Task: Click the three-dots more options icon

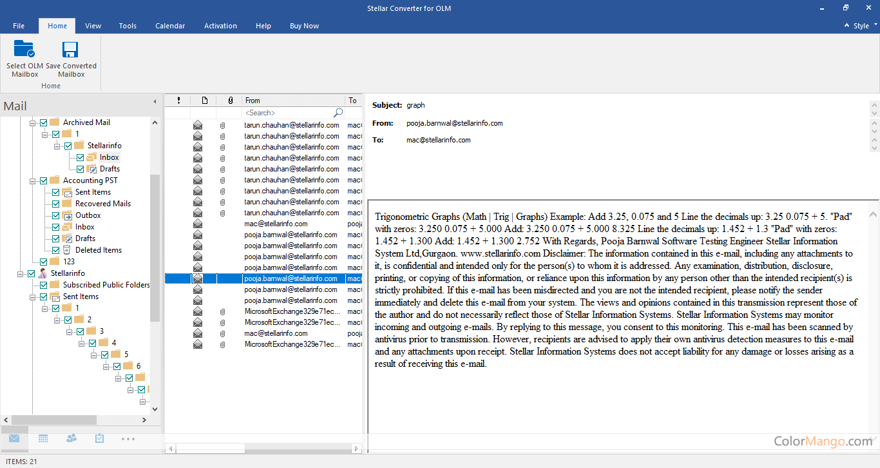Action: point(128,439)
